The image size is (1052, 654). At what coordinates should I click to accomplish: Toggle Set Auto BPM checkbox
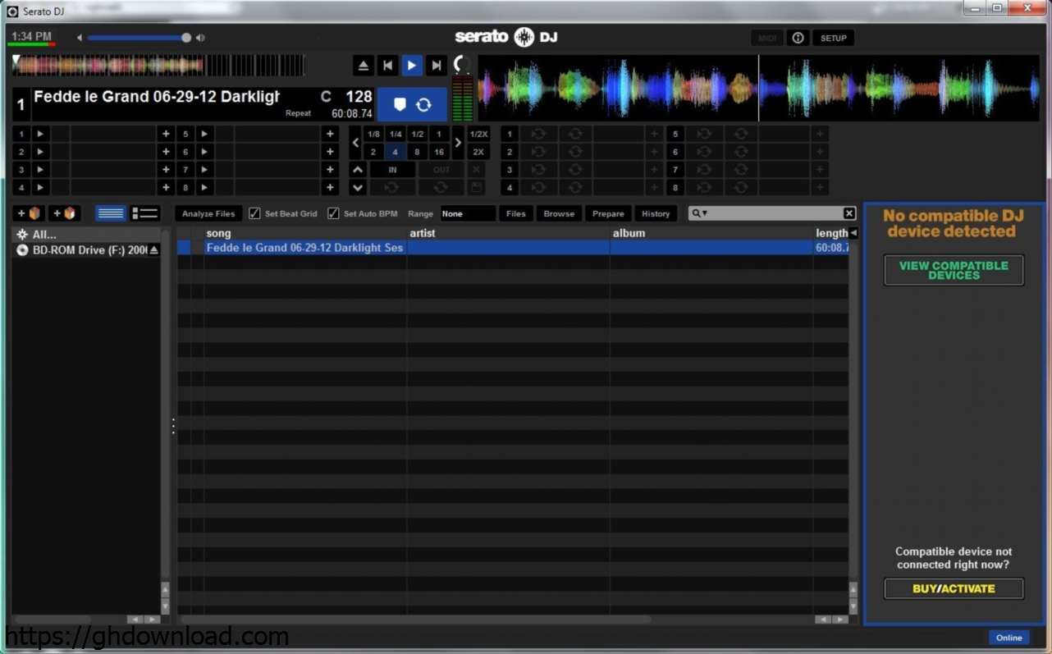point(333,213)
